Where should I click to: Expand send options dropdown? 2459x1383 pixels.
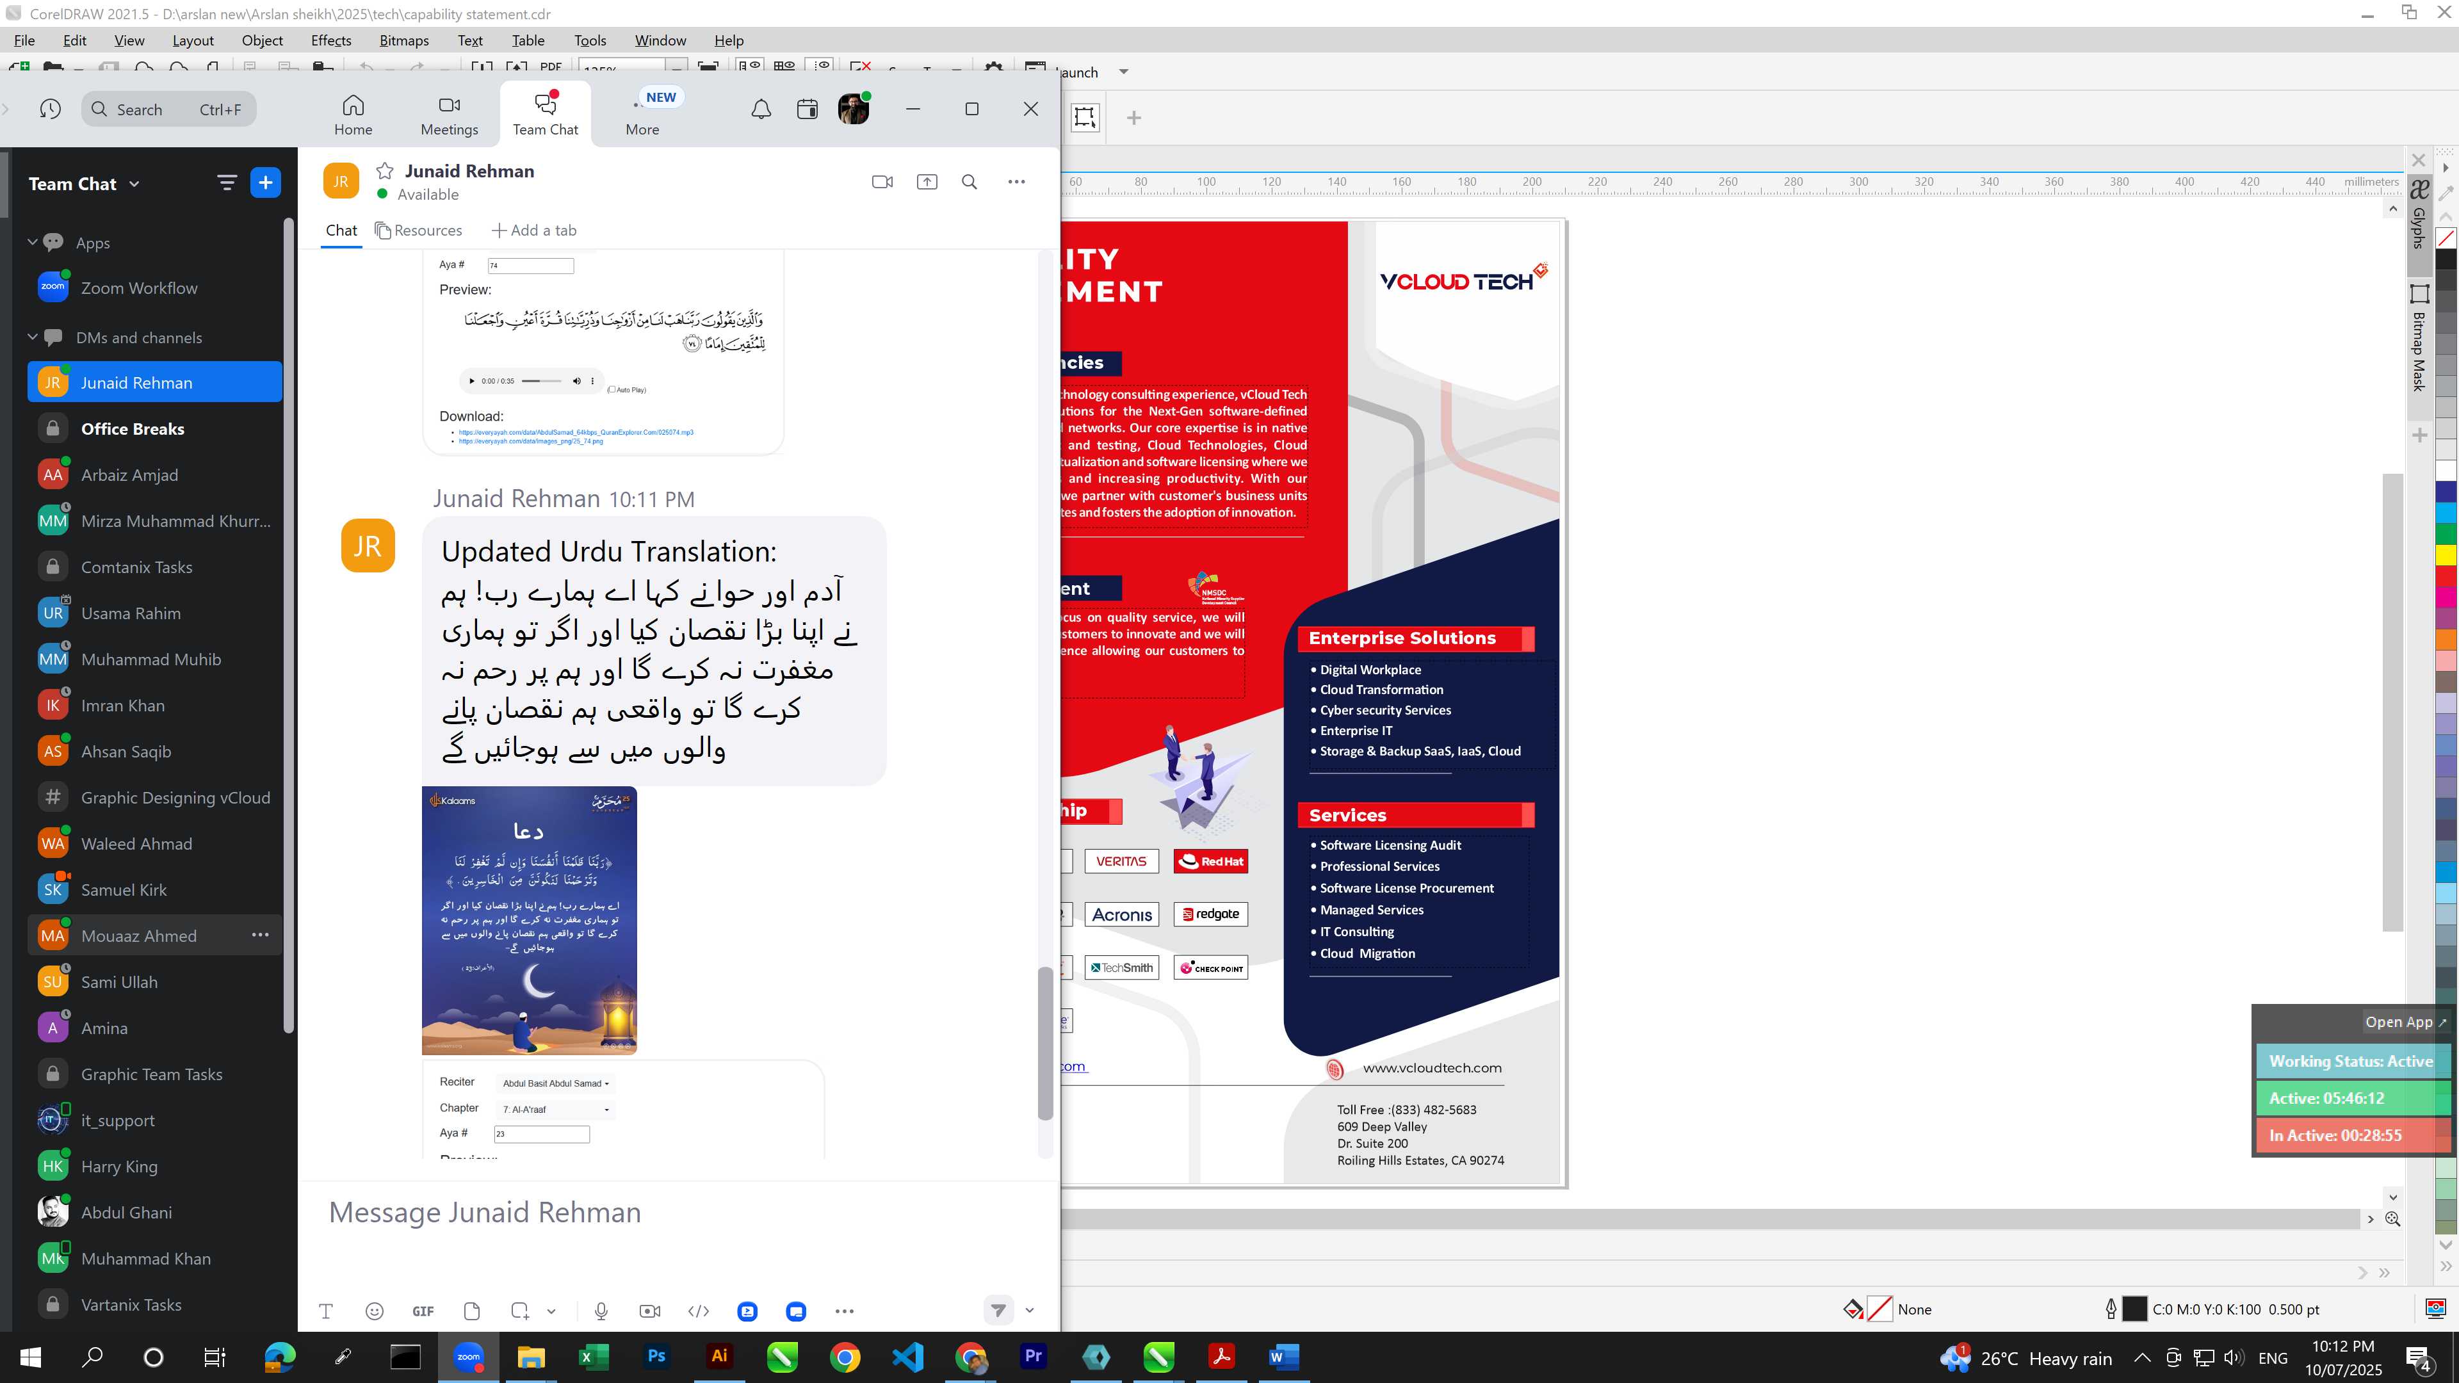pos(1029,1311)
